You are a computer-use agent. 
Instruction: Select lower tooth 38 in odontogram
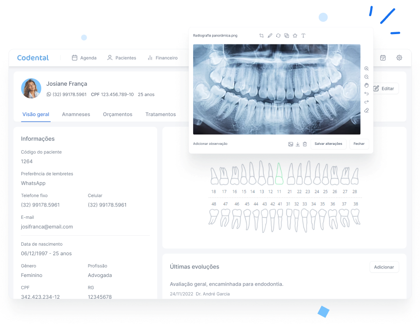[356, 217]
